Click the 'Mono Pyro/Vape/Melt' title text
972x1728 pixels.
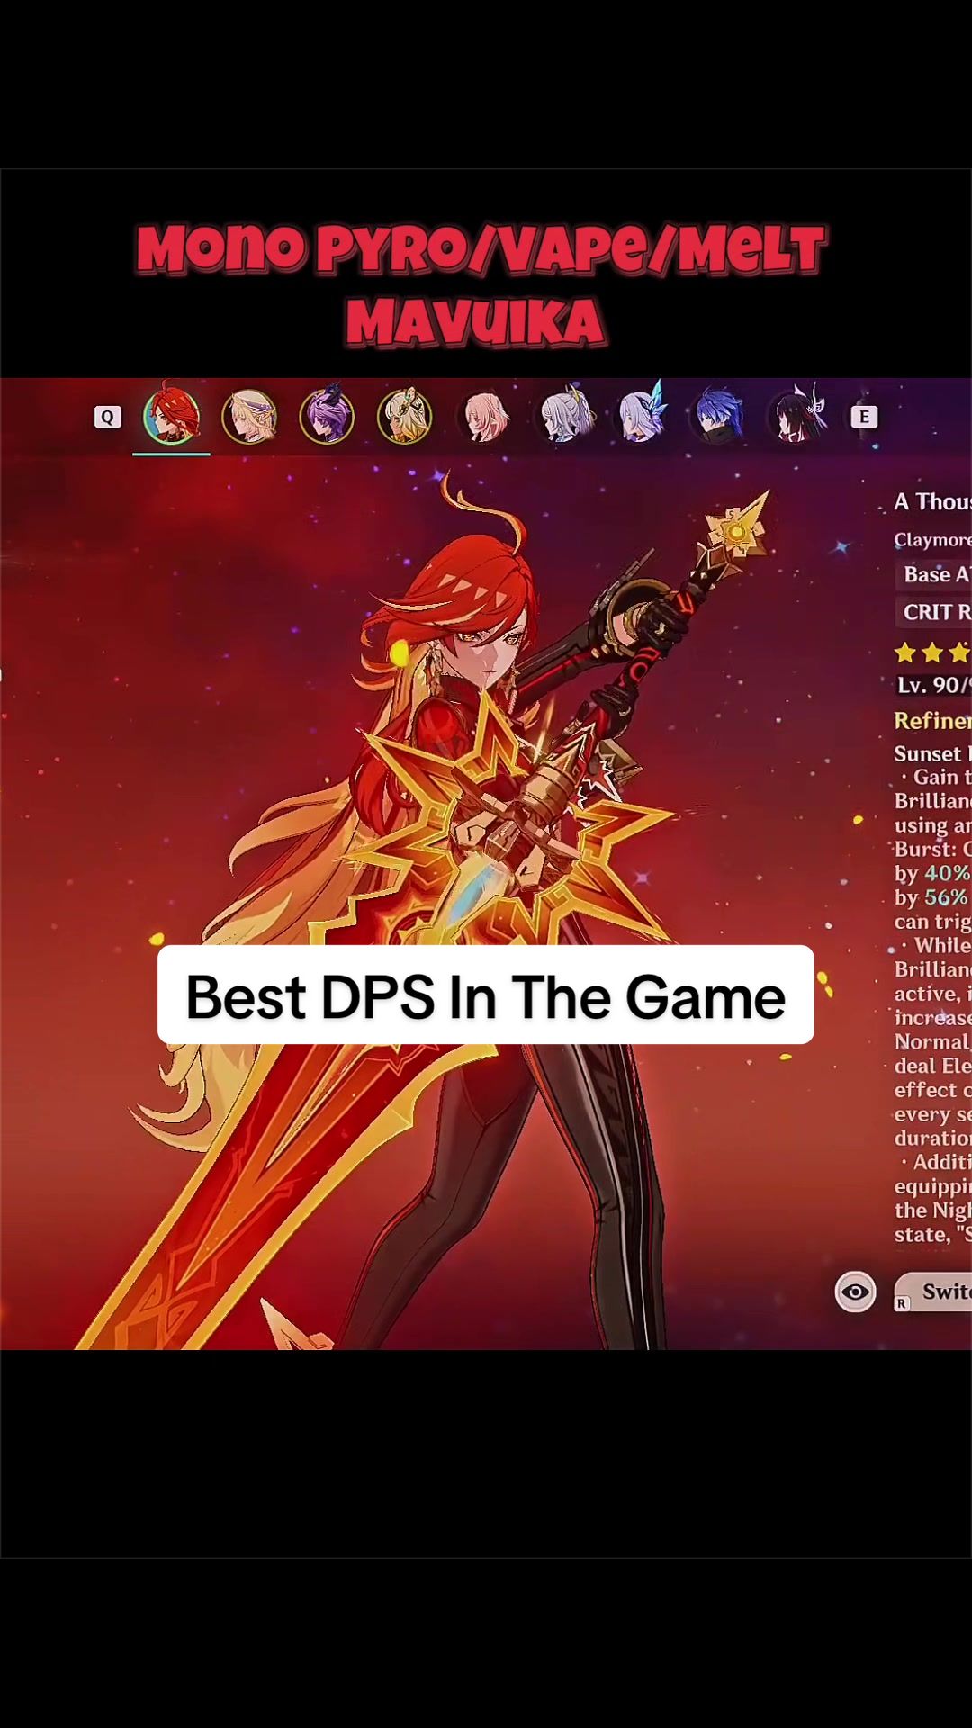pos(481,249)
